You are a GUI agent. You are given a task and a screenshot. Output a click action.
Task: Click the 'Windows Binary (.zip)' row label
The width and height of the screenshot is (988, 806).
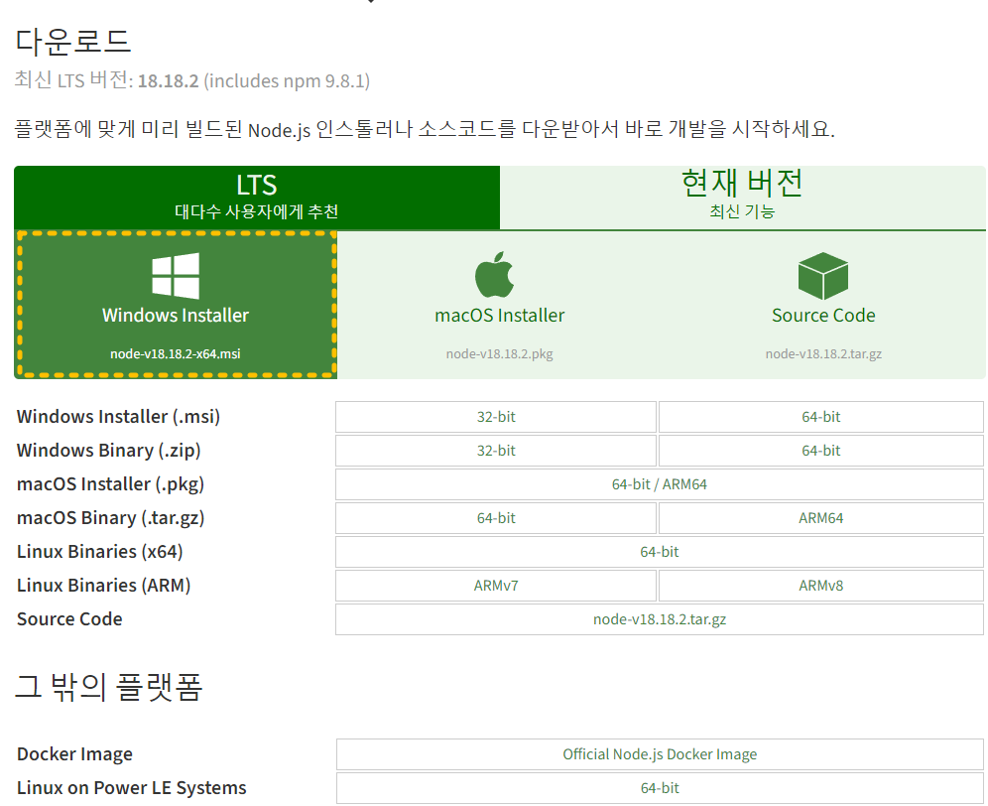coord(109,451)
